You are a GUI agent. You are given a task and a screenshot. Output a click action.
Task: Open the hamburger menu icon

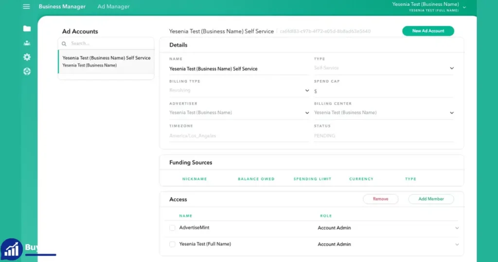(x=26, y=6)
